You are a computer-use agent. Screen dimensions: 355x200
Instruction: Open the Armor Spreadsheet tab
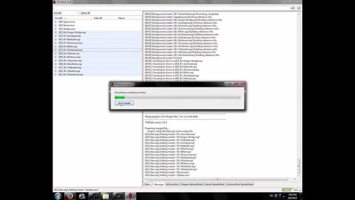point(214,184)
